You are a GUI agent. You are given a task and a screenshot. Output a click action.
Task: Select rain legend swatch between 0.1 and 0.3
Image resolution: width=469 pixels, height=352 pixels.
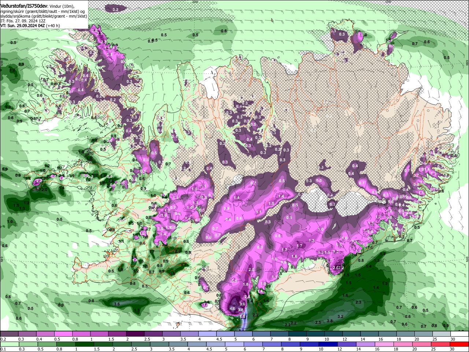(x=10, y=344)
